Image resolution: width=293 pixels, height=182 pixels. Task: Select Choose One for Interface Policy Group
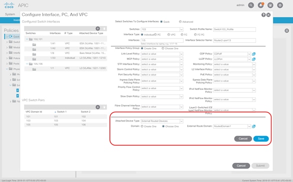pos(163,48)
